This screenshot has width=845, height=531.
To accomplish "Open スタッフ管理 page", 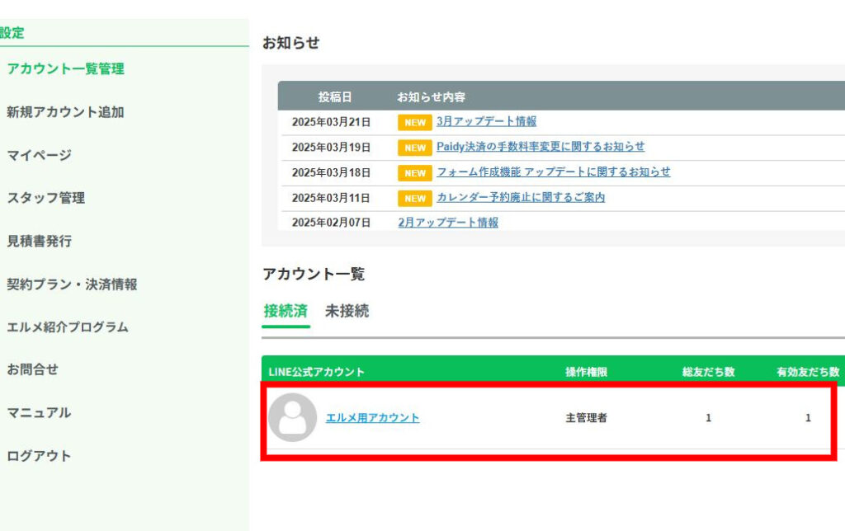I will click(x=45, y=198).
